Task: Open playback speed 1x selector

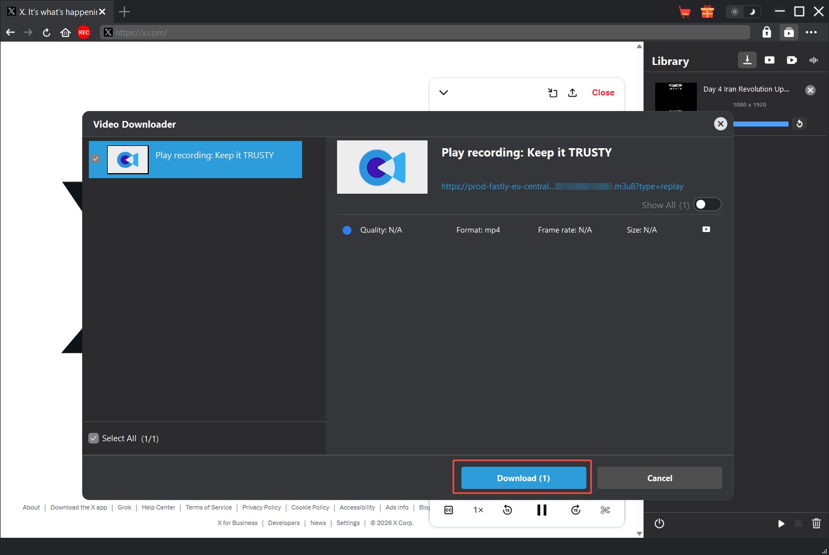Action: (478, 510)
